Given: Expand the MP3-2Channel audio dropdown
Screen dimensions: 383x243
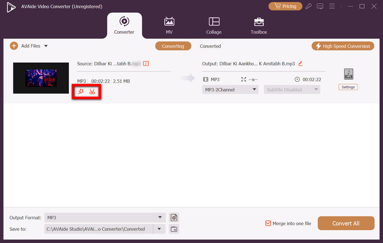Looking at the screenshot, I should click(231, 89).
